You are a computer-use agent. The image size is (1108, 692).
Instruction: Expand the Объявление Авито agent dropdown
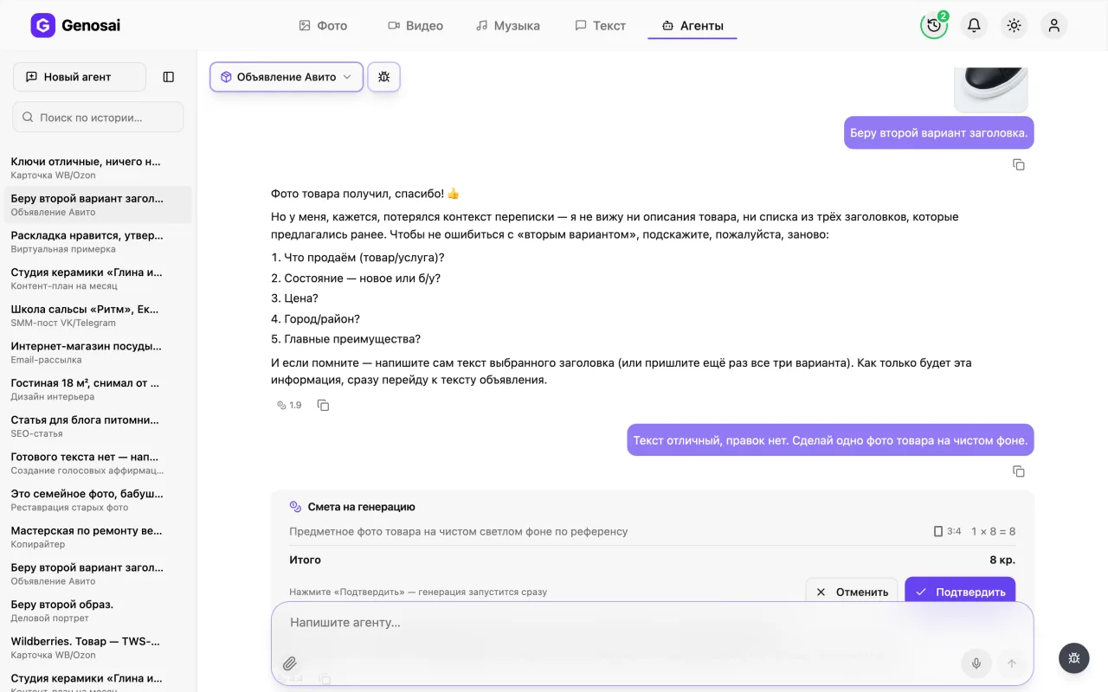pyautogui.click(x=287, y=77)
